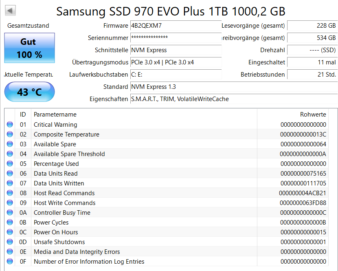Screen dimensions: 338x271
Task: Select the 'Power On Hours' parameter name
Action: pos(56,232)
